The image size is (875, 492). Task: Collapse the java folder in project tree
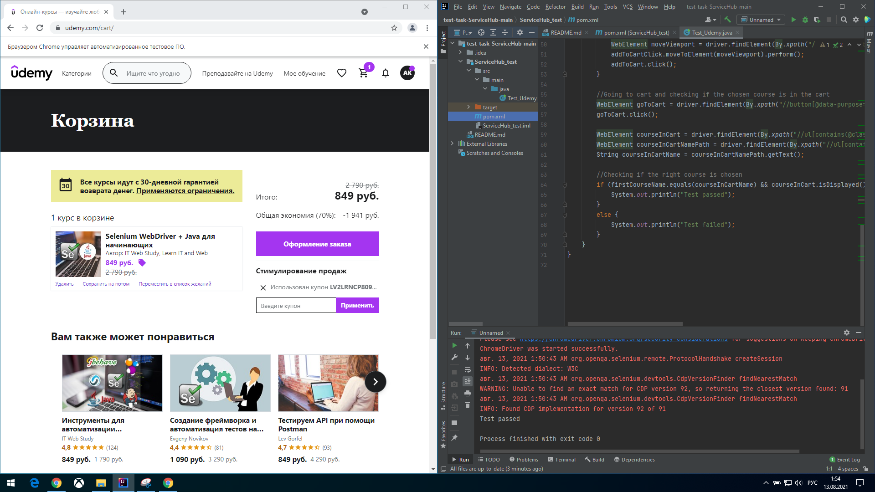pos(485,89)
